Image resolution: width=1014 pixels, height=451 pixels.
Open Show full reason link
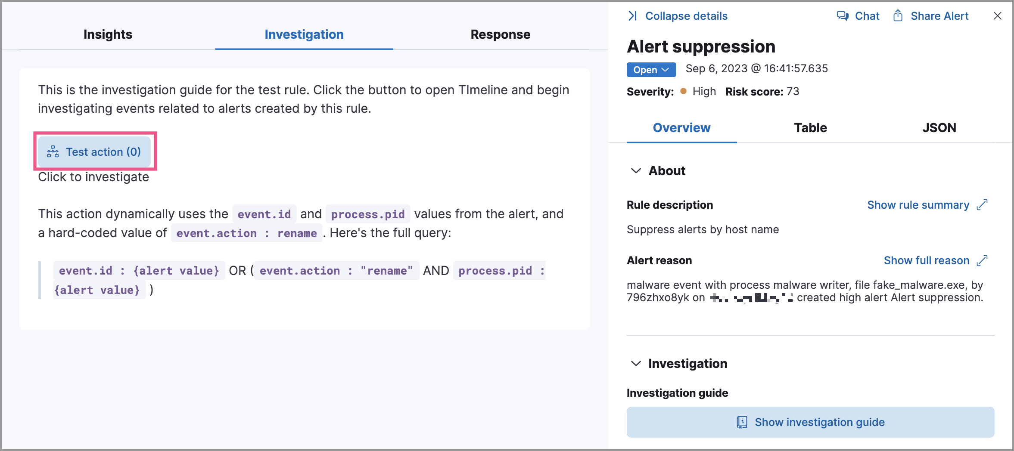926,260
